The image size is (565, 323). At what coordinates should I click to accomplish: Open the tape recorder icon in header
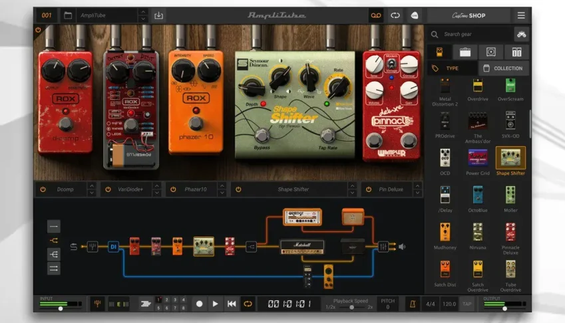(x=376, y=15)
